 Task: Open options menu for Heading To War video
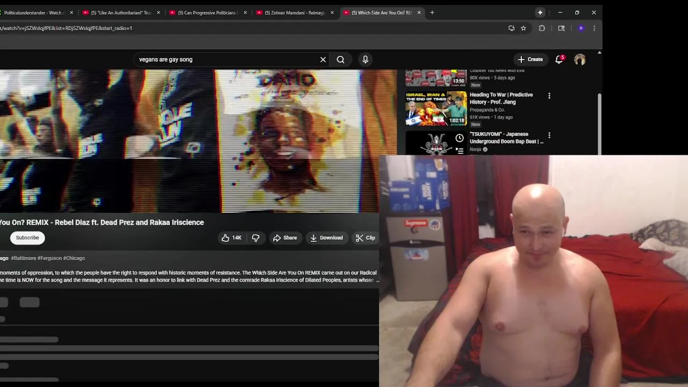(549, 96)
